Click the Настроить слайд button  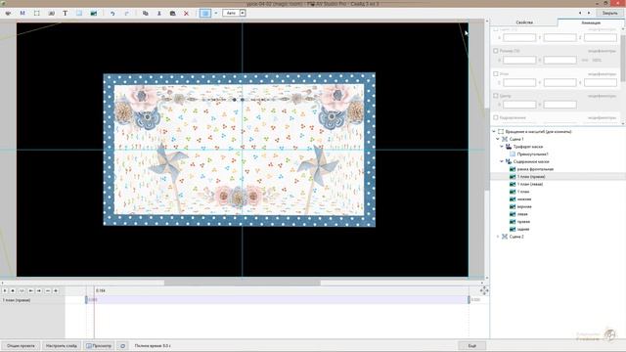click(x=62, y=345)
